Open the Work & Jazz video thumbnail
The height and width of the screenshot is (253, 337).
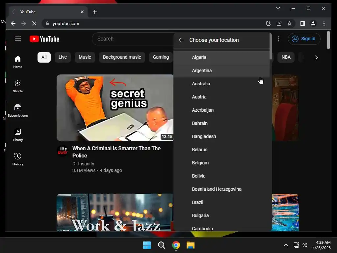(x=115, y=212)
